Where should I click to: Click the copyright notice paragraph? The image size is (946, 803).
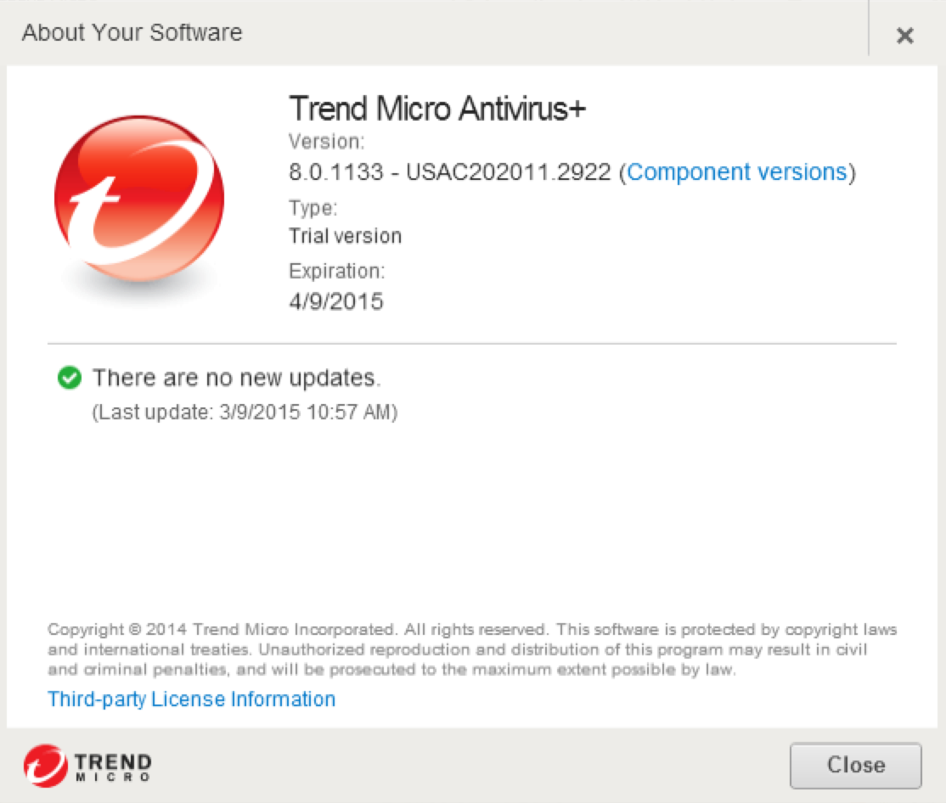point(471,650)
